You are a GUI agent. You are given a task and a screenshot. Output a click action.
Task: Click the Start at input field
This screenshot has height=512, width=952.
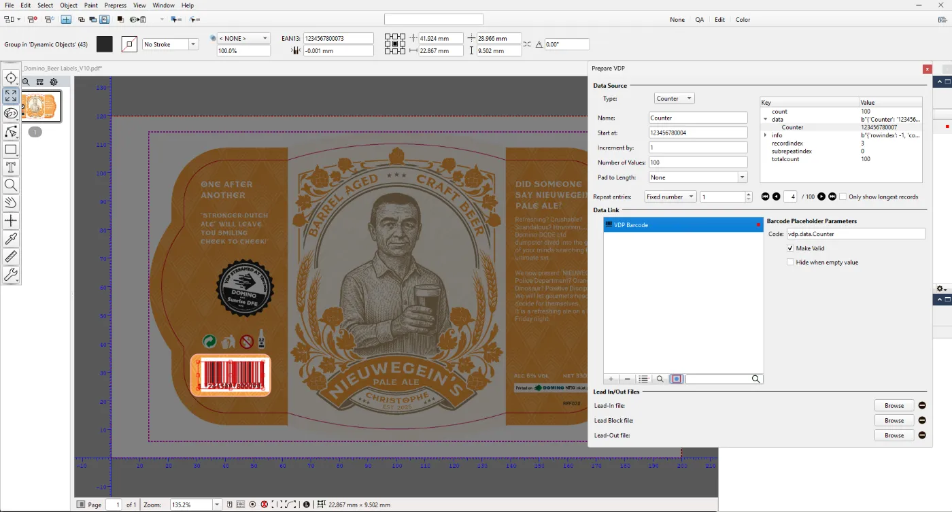(x=698, y=133)
